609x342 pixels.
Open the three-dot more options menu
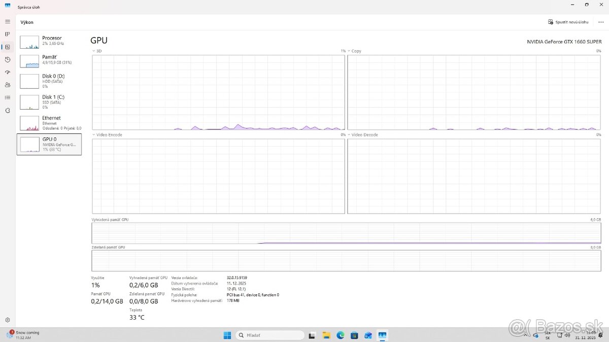point(601,22)
